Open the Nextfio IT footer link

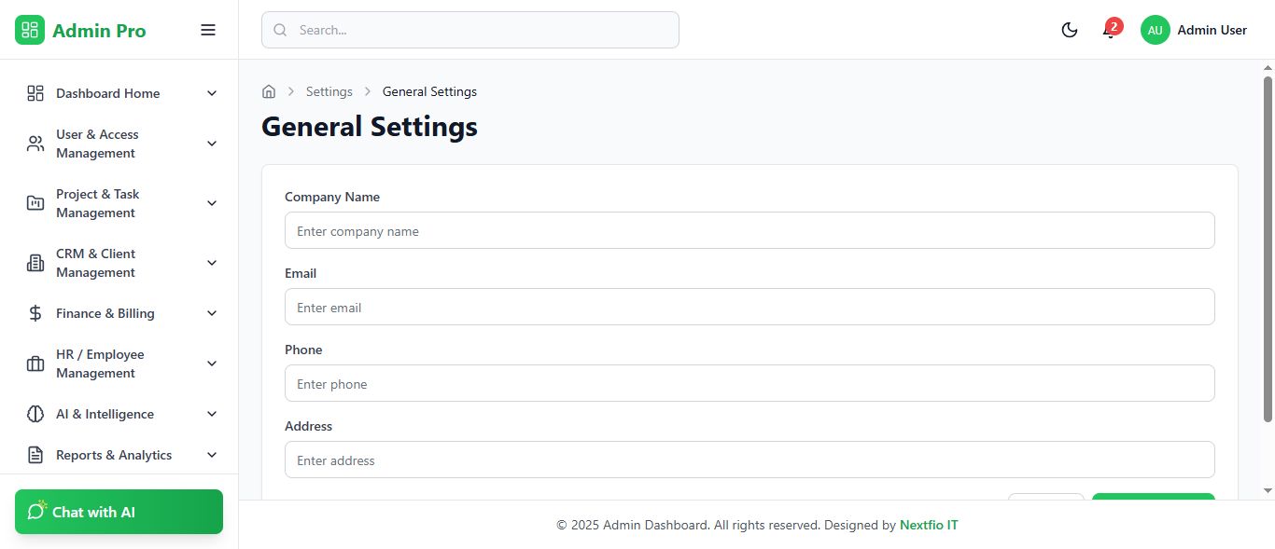[x=929, y=525]
